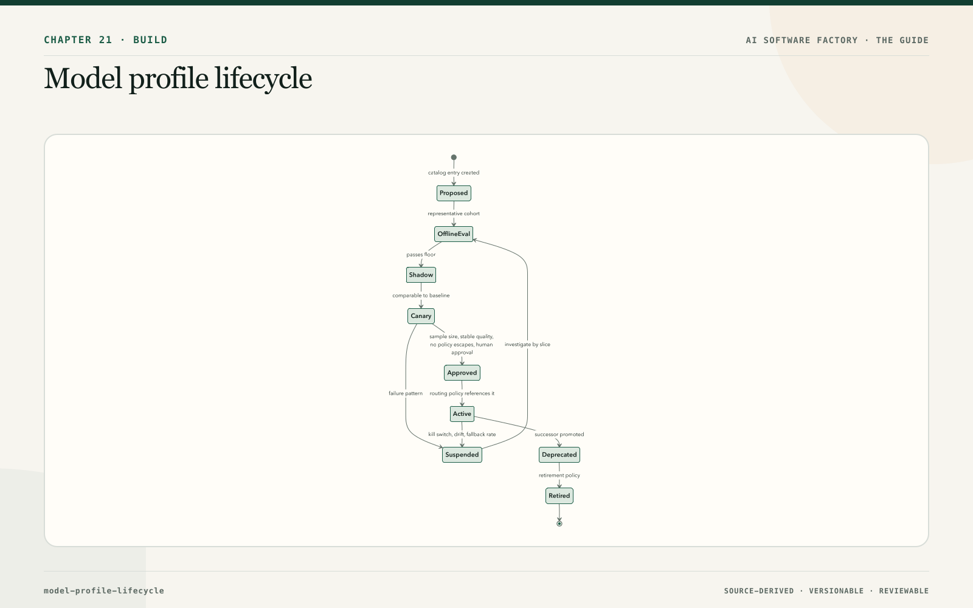Click 'AI SOFTWARE FACTORY · THE GUIDE' header
973x608 pixels.
[x=837, y=40]
